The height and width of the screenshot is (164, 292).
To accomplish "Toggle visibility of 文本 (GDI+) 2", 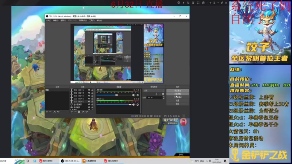I will coord(89,99).
